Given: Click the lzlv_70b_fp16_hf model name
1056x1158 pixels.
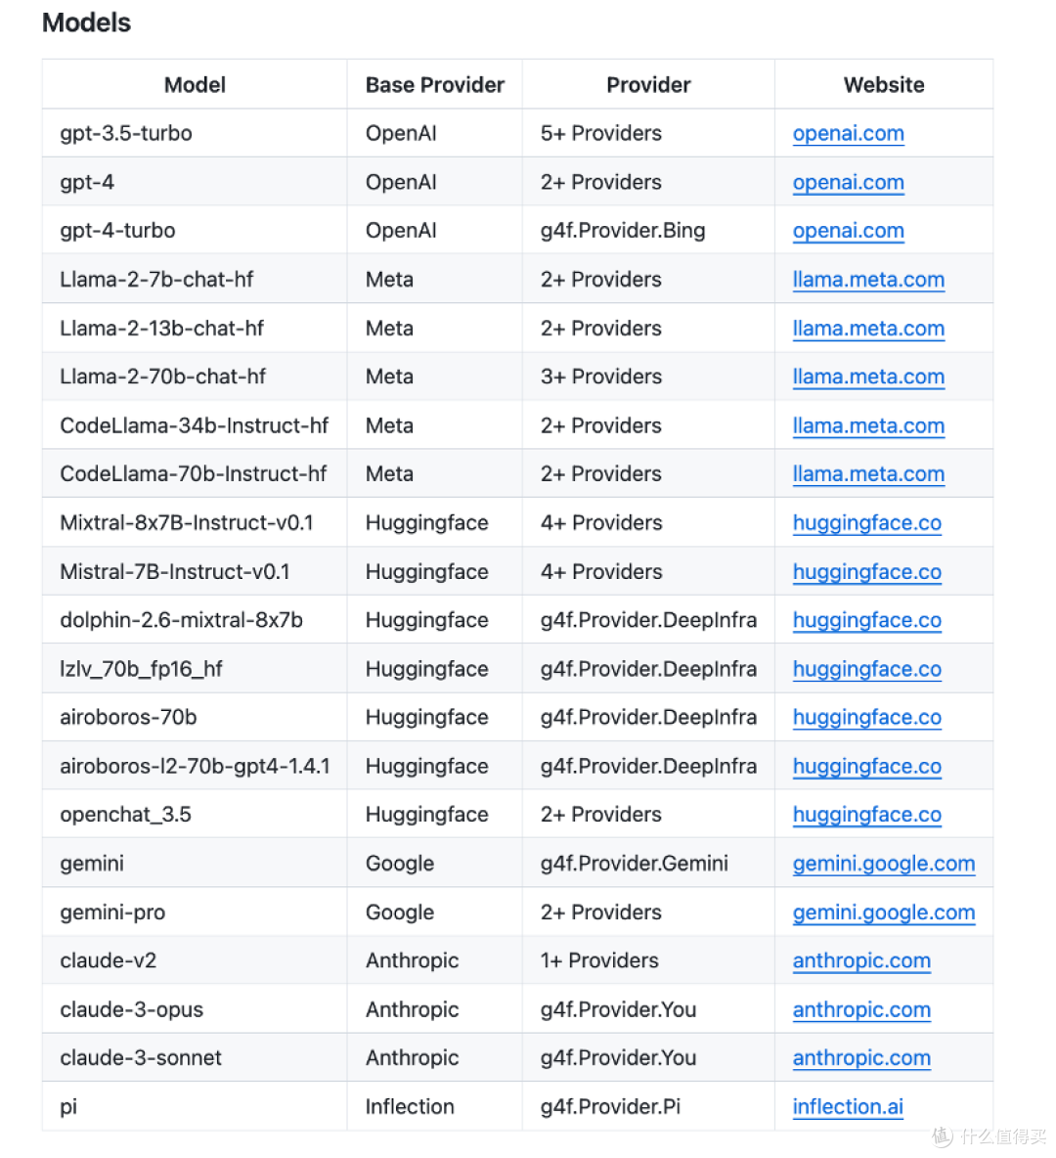Looking at the screenshot, I should (x=141, y=669).
